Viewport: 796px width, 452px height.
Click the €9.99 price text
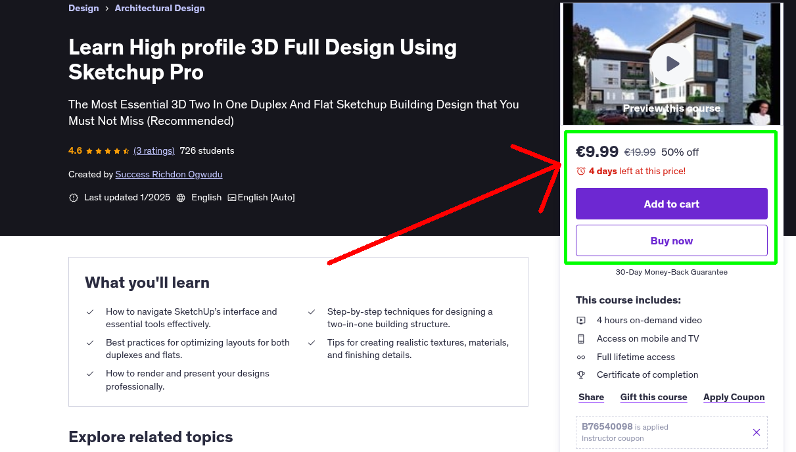597,152
